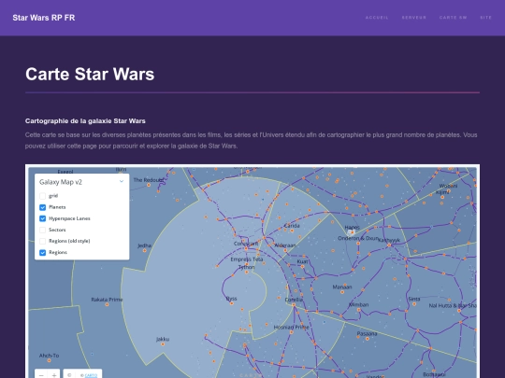Screen dimensions: 505x378
Task: Zoom in the map with plus button
Action: point(54,375)
